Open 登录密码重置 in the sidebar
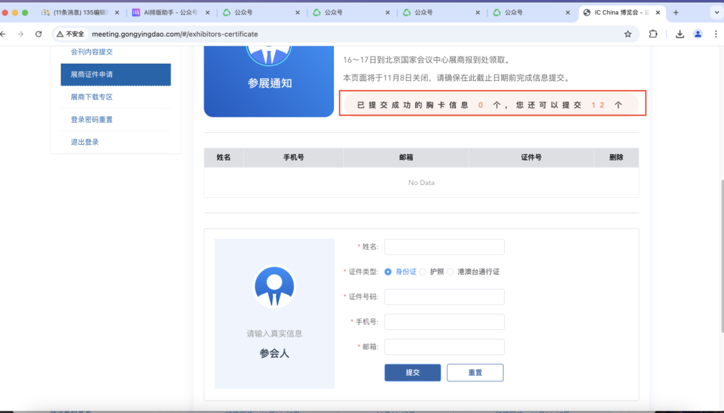Viewport: 724px width, 413px height. (x=91, y=119)
